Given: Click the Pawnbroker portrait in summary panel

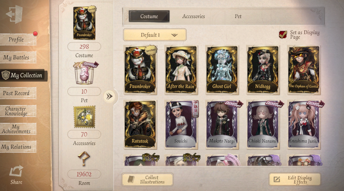Looking at the screenshot, I should pos(84,23).
